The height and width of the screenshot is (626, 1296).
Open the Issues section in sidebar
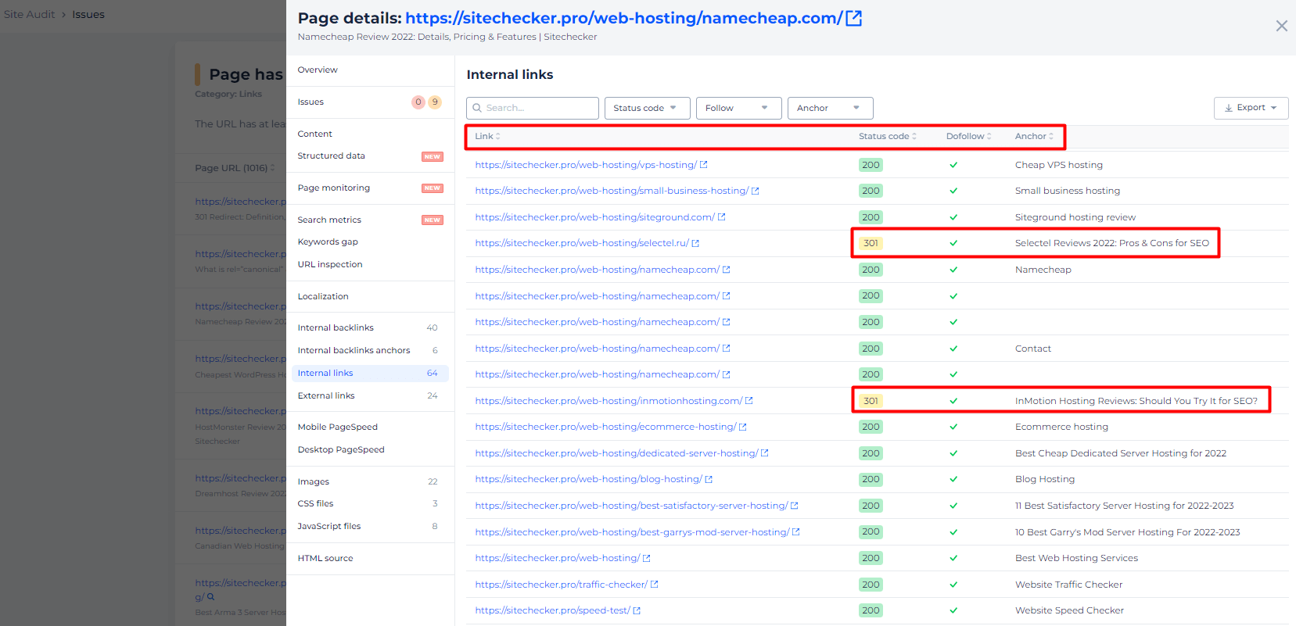coord(311,102)
